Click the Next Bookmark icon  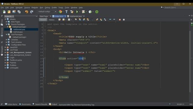point(101,20)
